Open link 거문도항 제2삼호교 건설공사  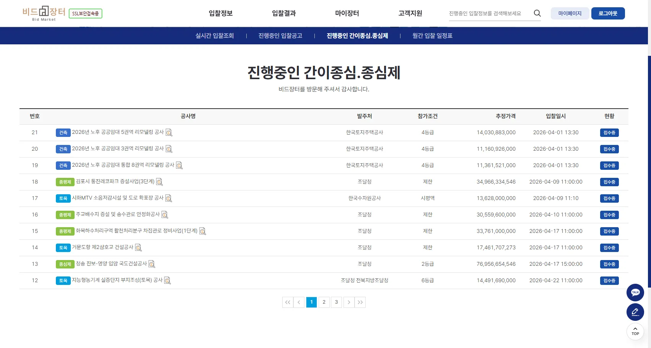point(103,247)
